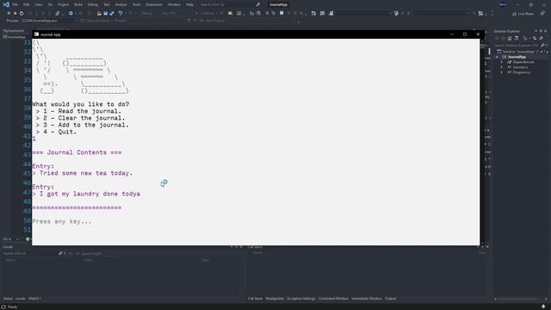Switch to the Output tab
Screen dimensions: 551x310
coord(390,299)
